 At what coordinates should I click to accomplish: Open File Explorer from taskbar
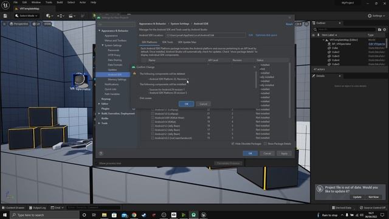tap(104, 215)
